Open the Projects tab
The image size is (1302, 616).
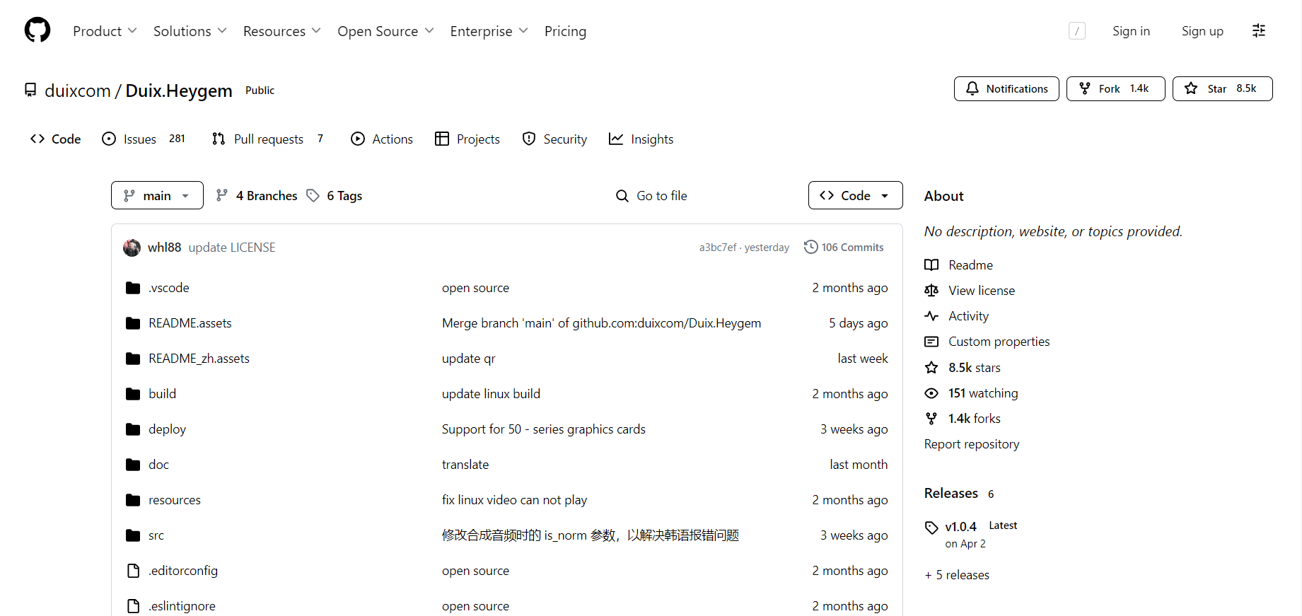[x=467, y=139]
